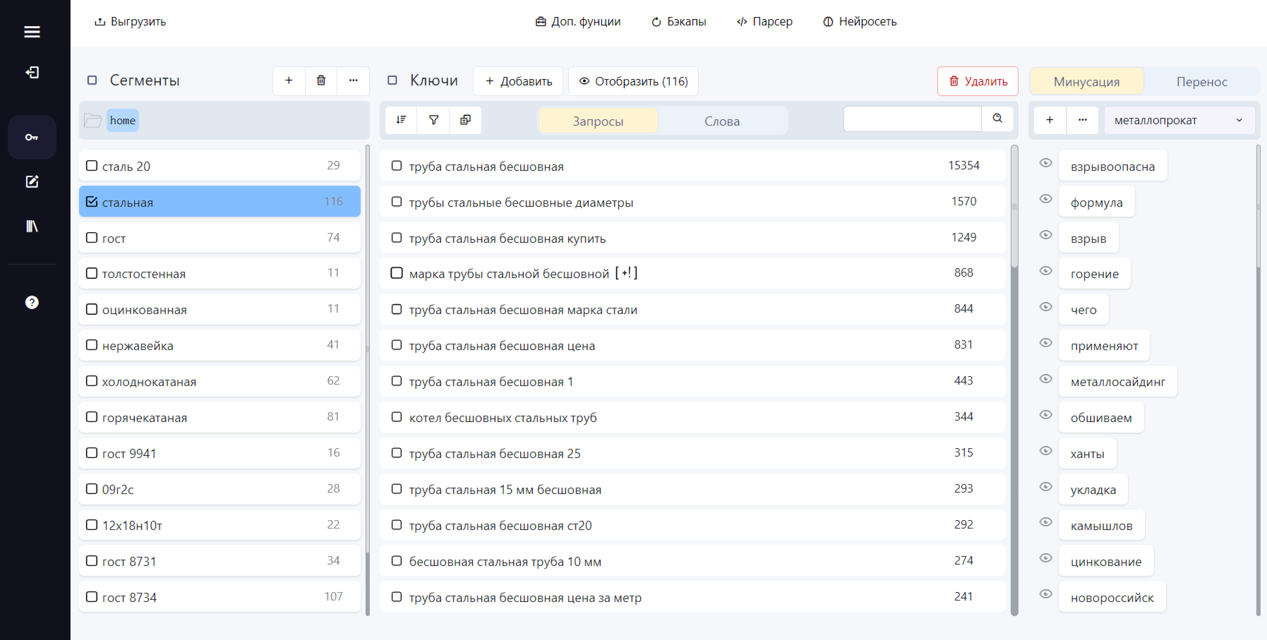This screenshot has width=1267, height=640.
Task: Click the home folder icon
Action: (92, 121)
